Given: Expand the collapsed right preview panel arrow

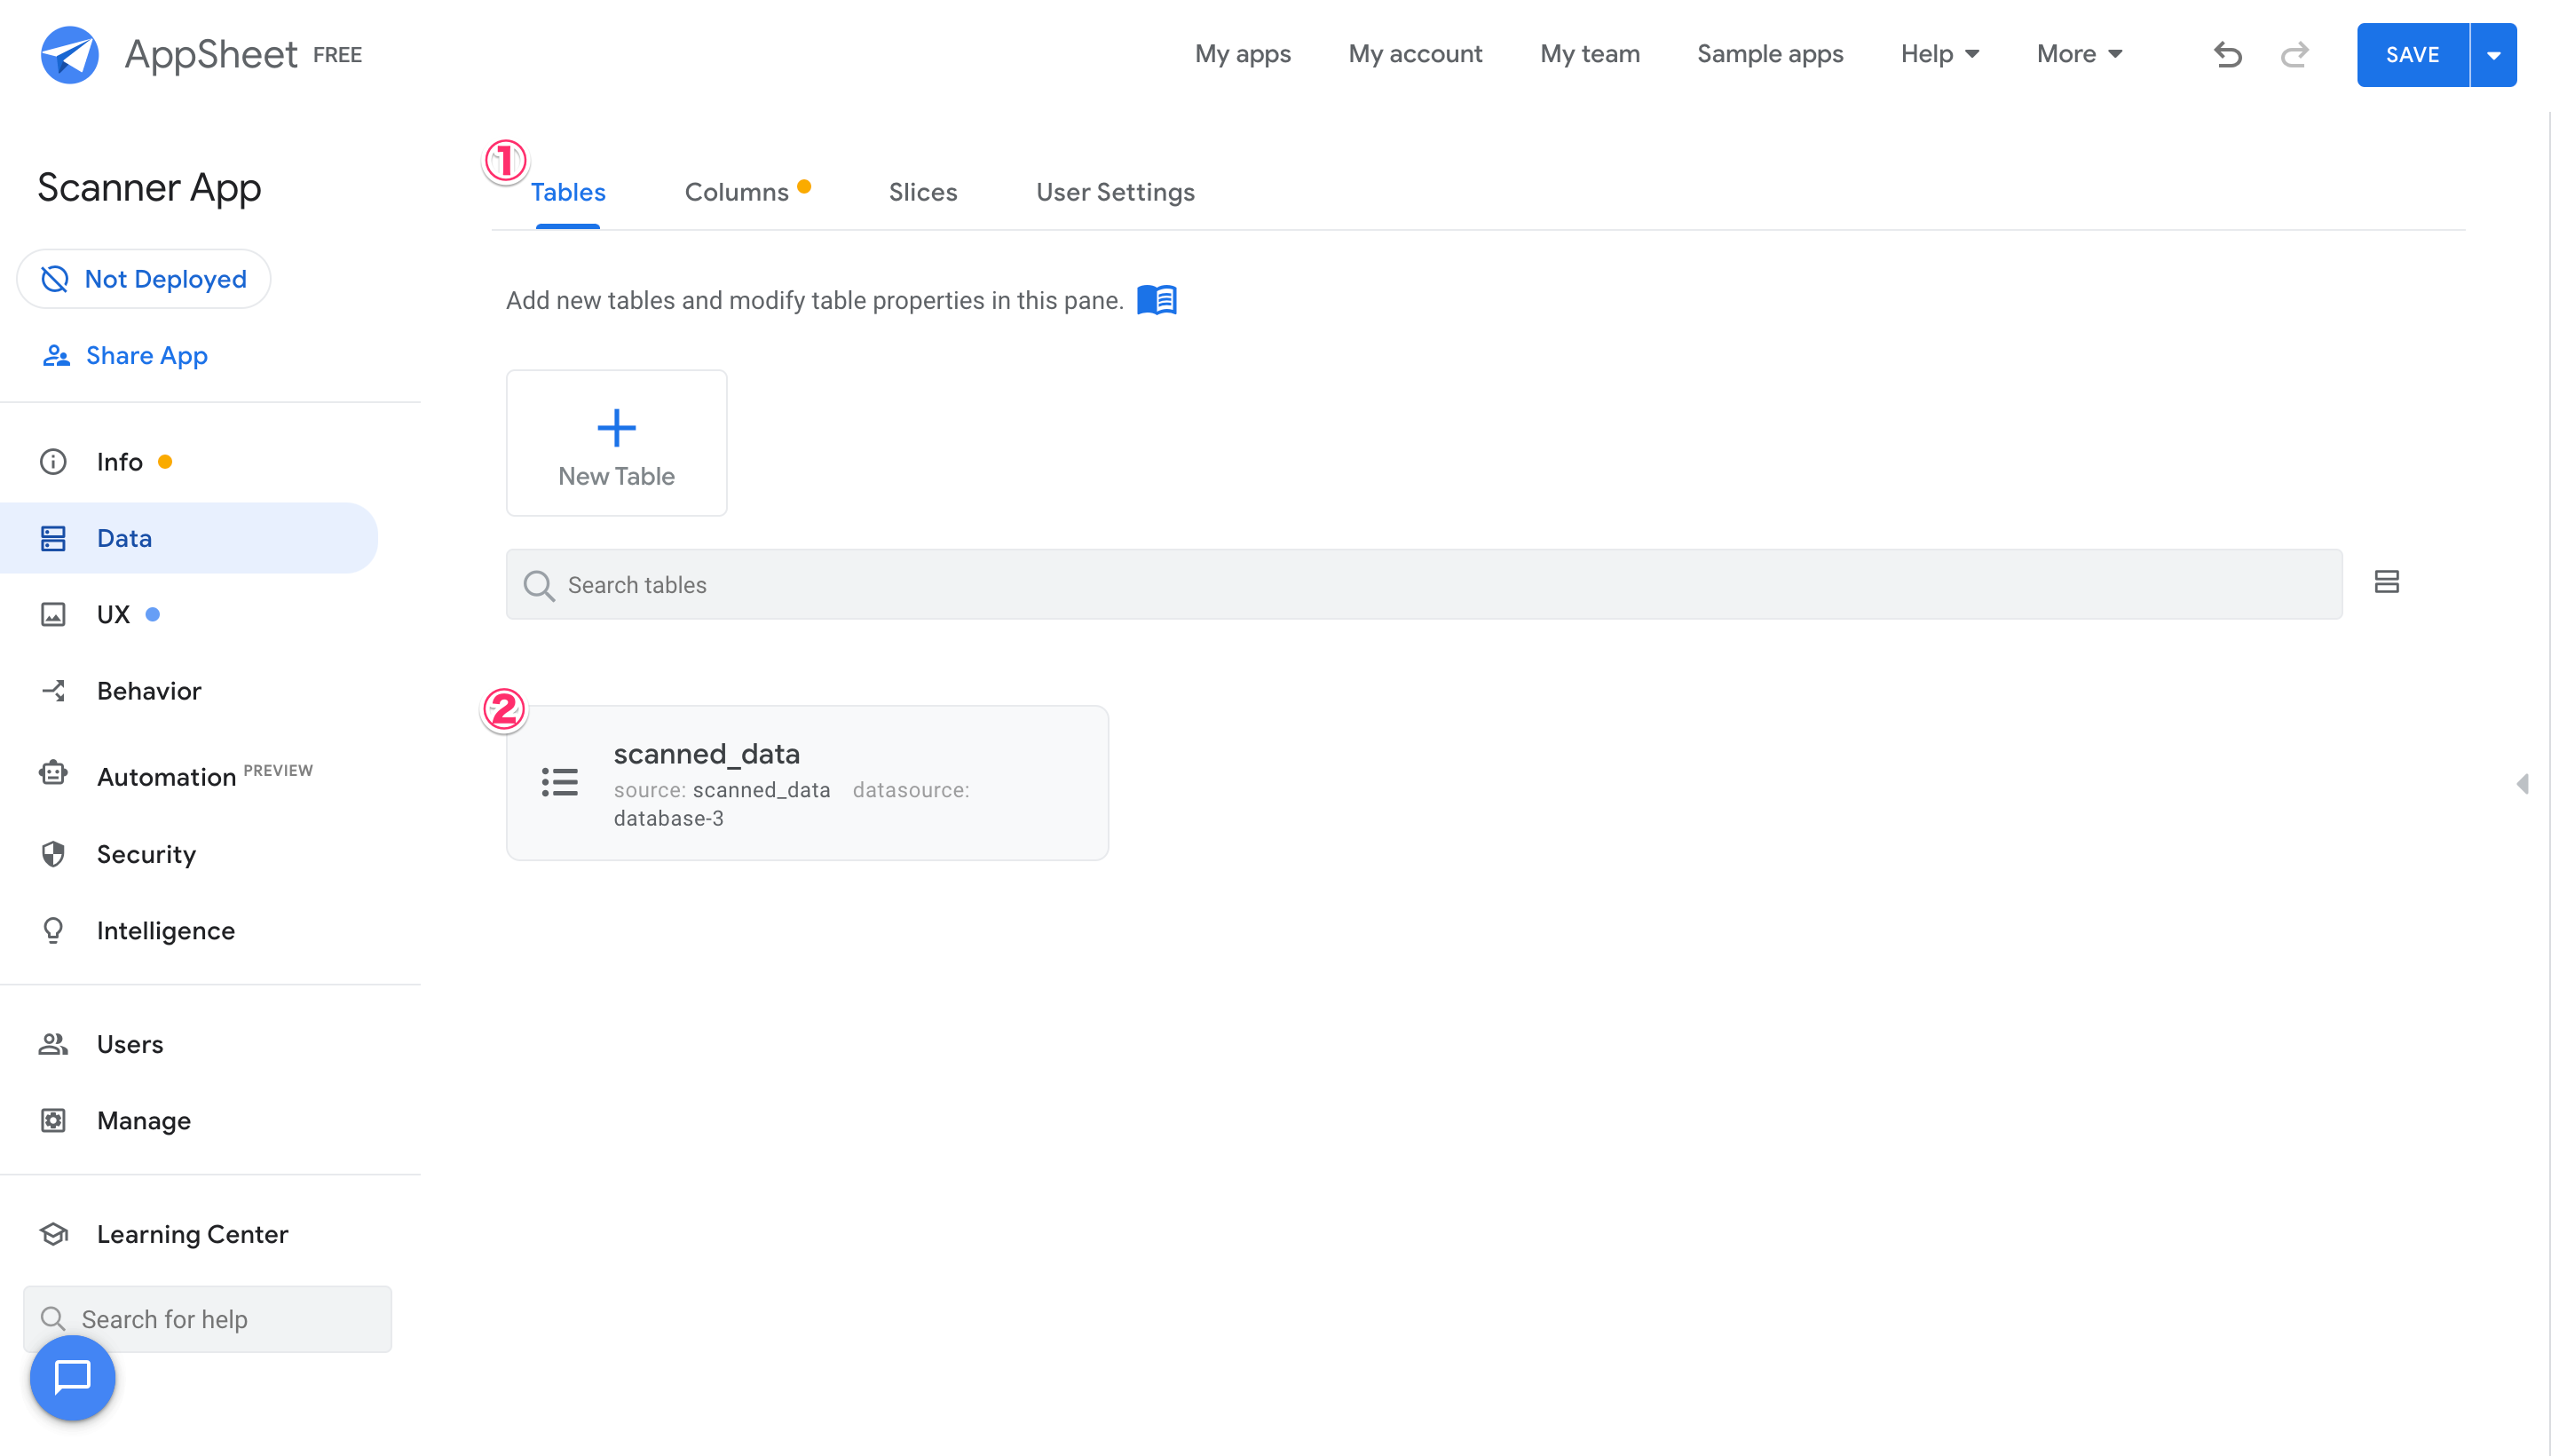Looking at the screenshot, I should click(2522, 784).
